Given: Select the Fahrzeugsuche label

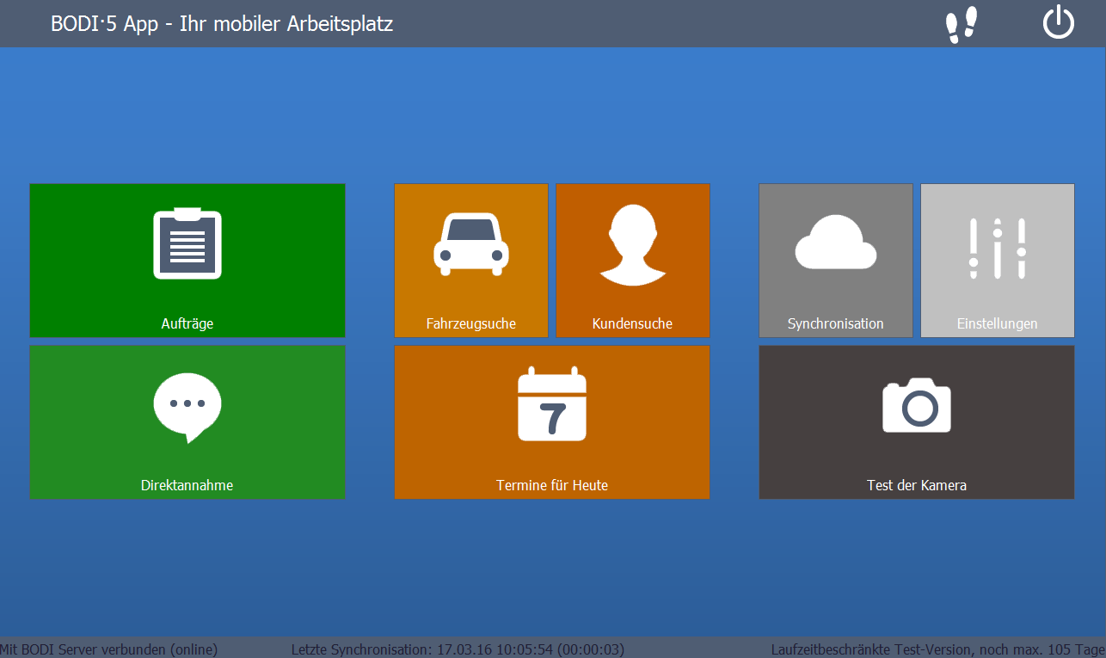Looking at the screenshot, I should click(471, 324).
